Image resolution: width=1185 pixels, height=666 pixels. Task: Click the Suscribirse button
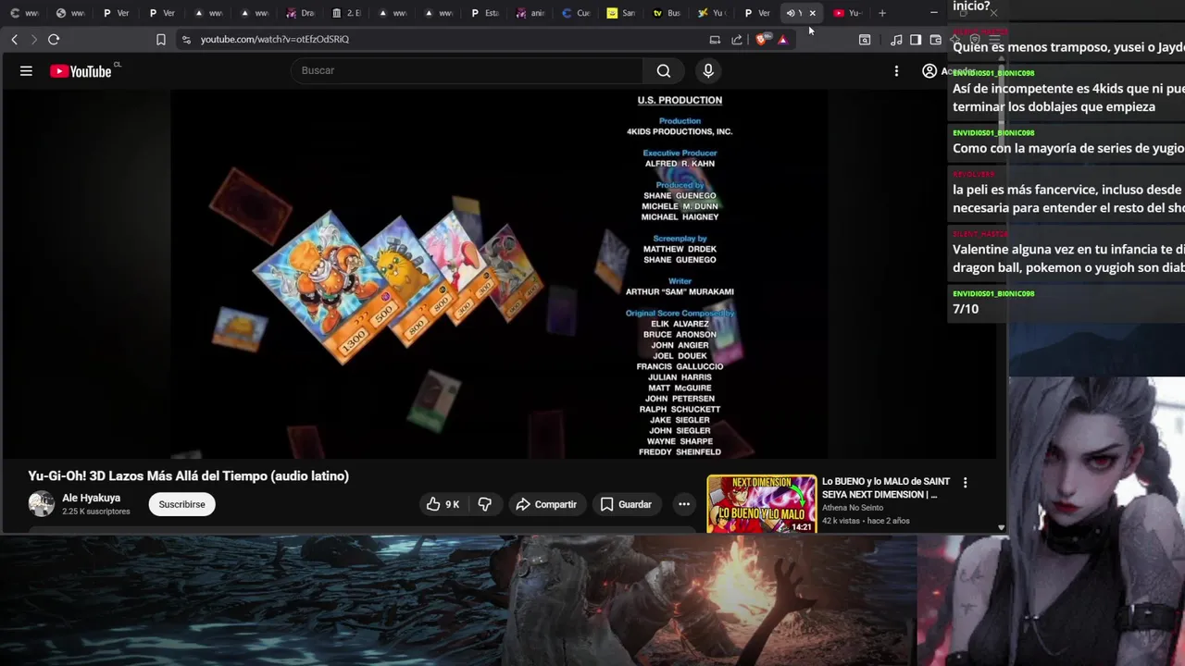[181, 504]
